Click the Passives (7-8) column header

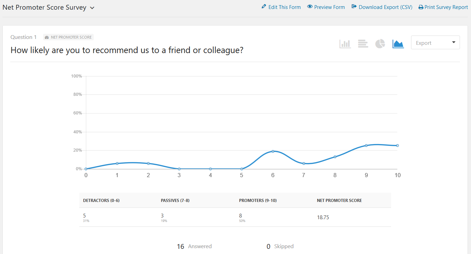coord(175,200)
